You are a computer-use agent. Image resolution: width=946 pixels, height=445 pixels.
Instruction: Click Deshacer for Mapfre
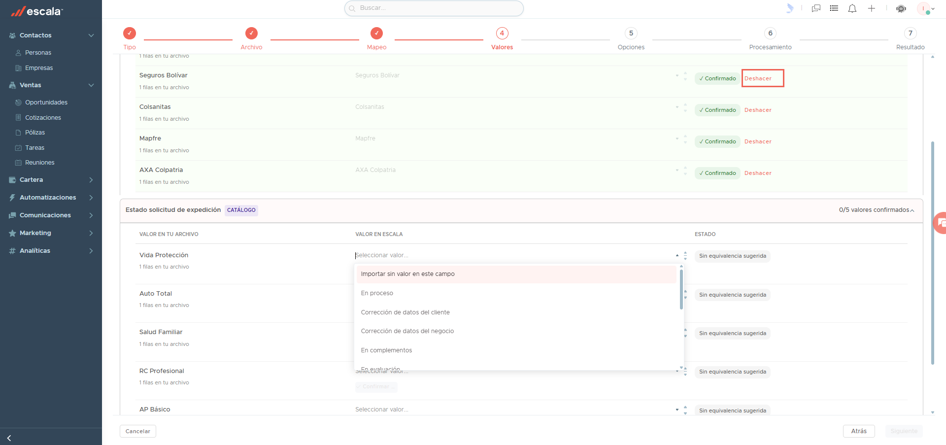click(758, 141)
